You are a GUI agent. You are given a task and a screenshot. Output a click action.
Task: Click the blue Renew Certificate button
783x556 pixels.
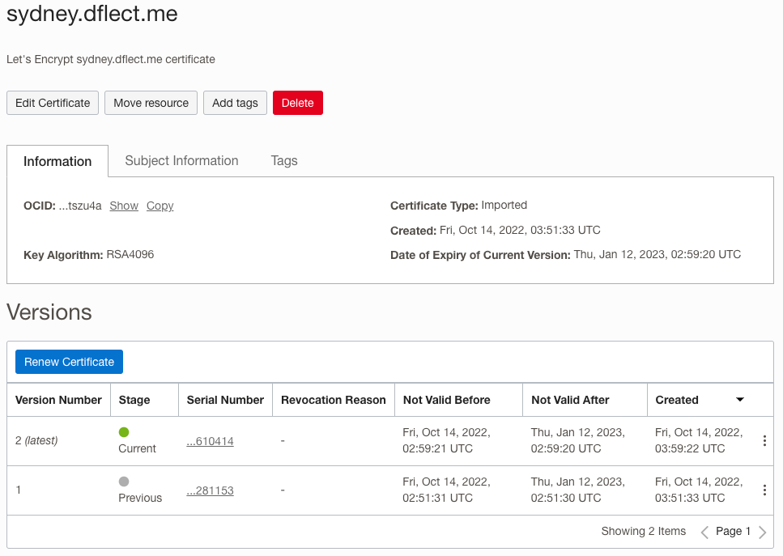(69, 362)
